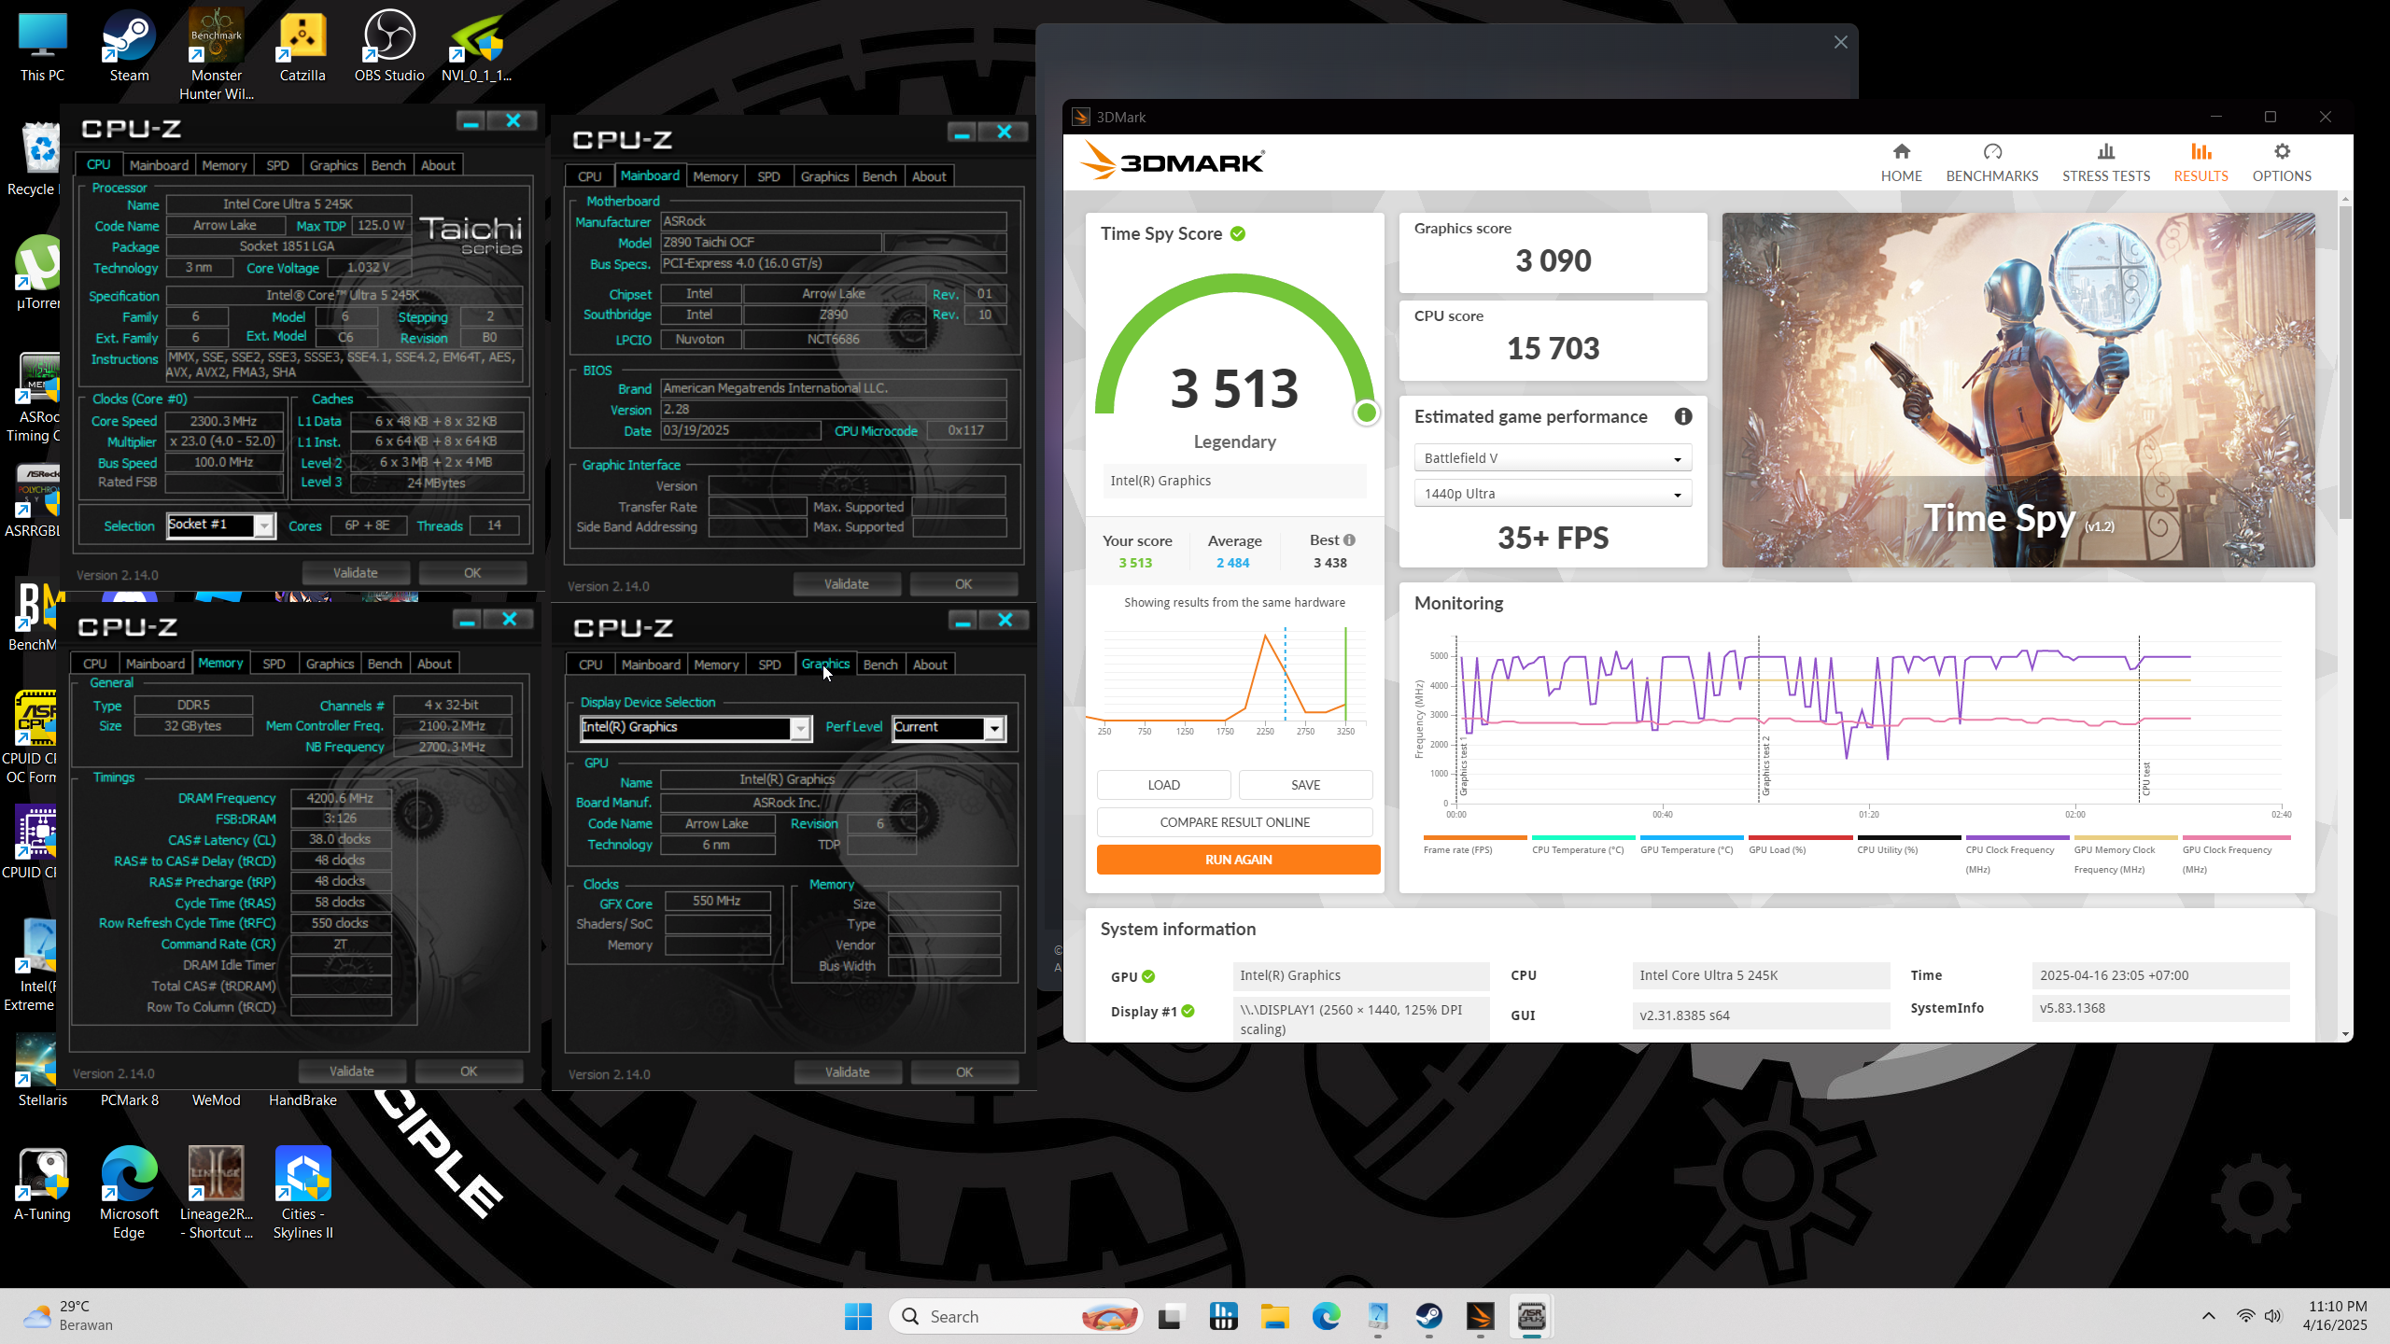Launch Cities Skylines II desktop shortcut

[x=302, y=1193]
